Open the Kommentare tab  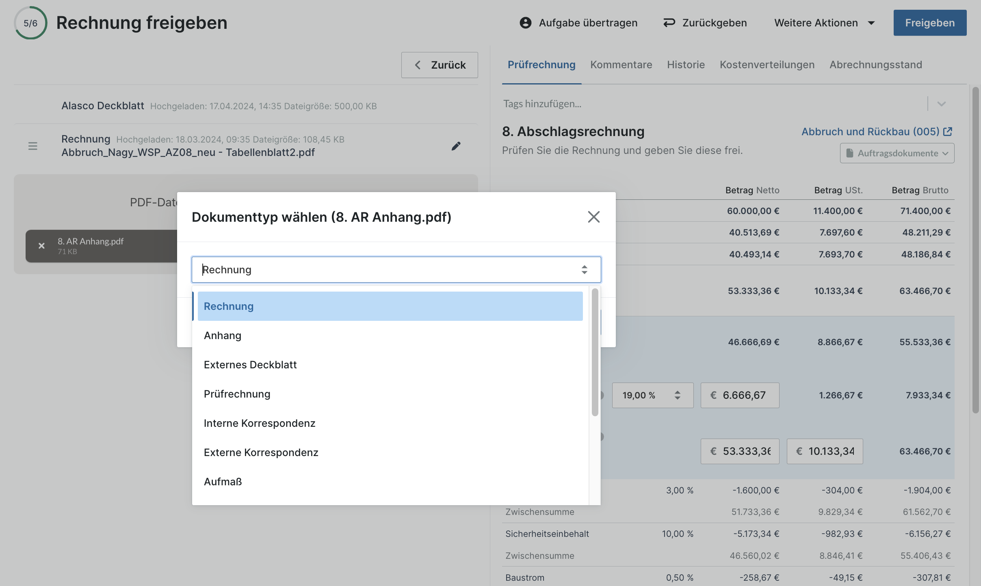(621, 65)
